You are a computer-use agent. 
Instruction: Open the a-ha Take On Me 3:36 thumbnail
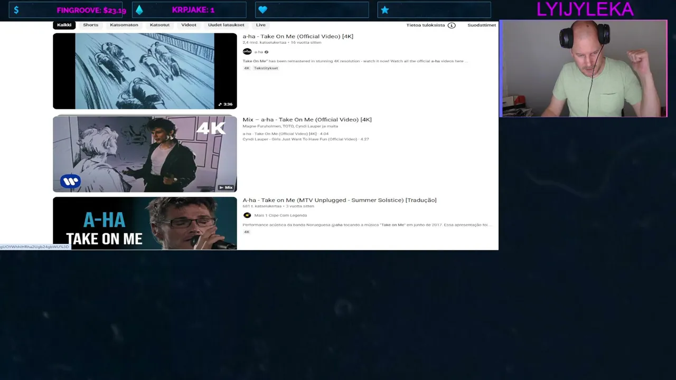pos(145,71)
